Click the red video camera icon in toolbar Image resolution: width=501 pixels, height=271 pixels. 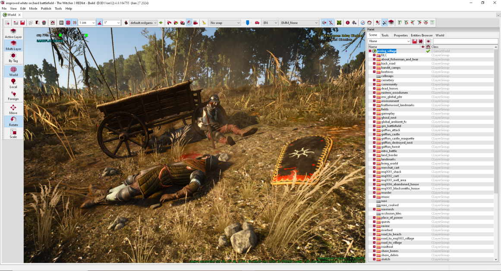click(195, 23)
